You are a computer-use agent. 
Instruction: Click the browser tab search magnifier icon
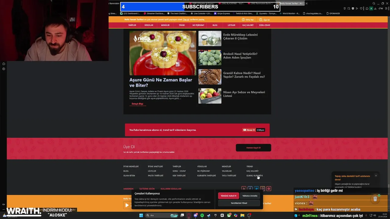(x=374, y=3)
